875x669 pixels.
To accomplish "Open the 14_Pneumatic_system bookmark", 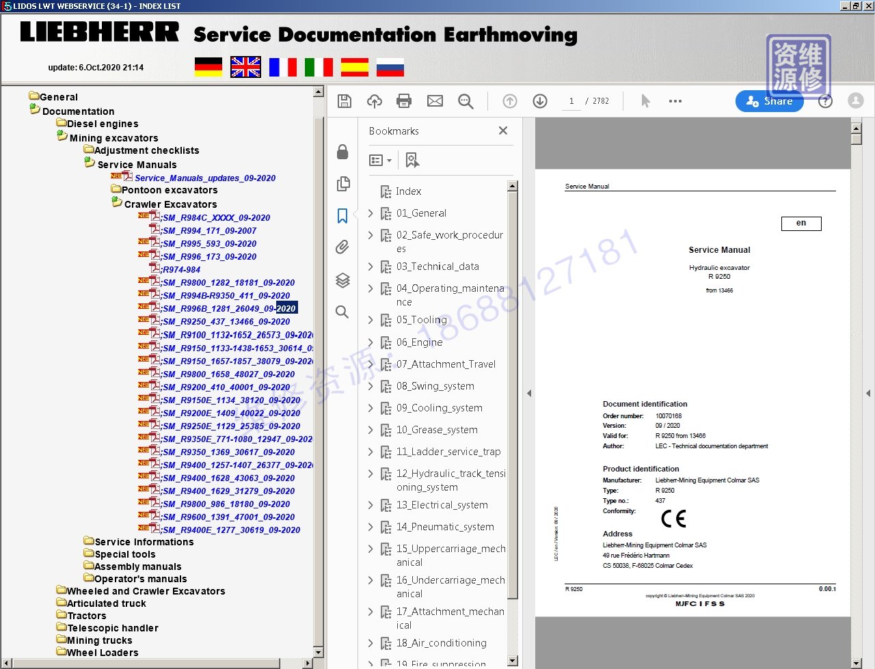I will click(x=445, y=527).
